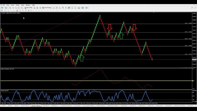This screenshot has width=197, height=111.
Task: Open the Insert menu
Action: pyautogui.click(x=12, y=5)
